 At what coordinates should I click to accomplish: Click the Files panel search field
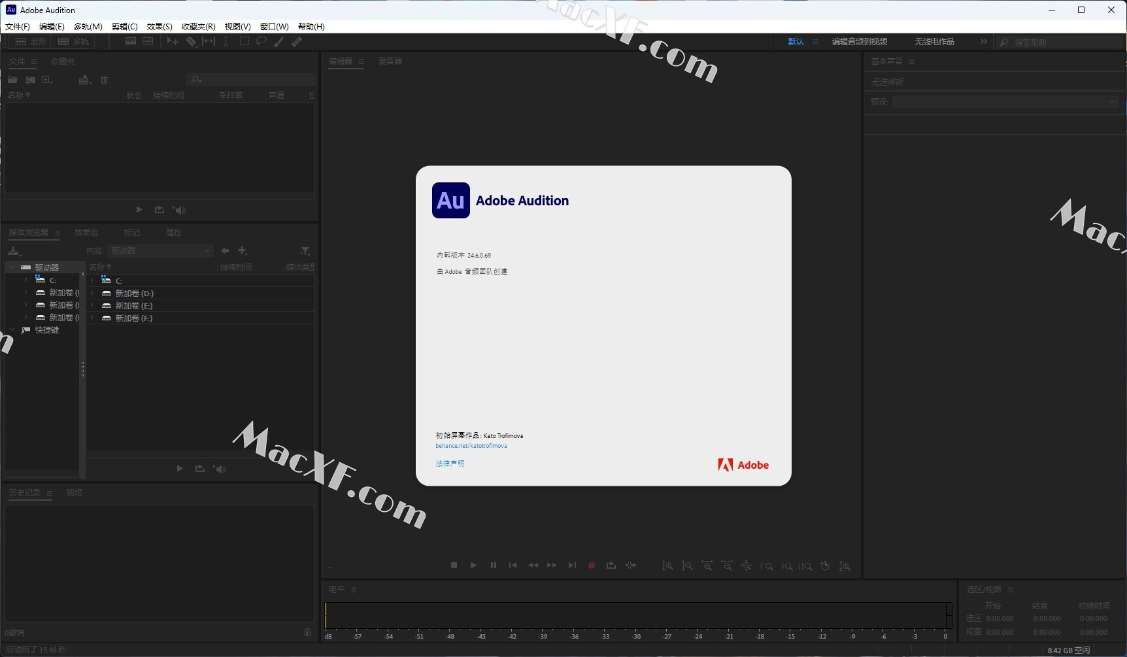(x=252, y=80)
